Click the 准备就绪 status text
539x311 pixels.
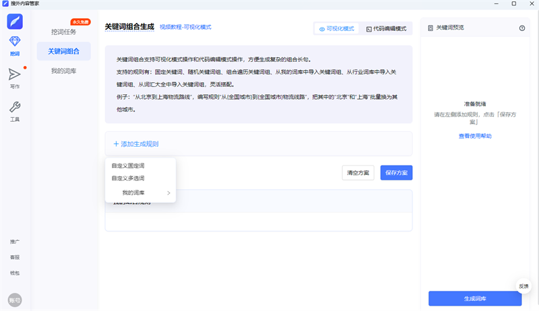(475, 104)
